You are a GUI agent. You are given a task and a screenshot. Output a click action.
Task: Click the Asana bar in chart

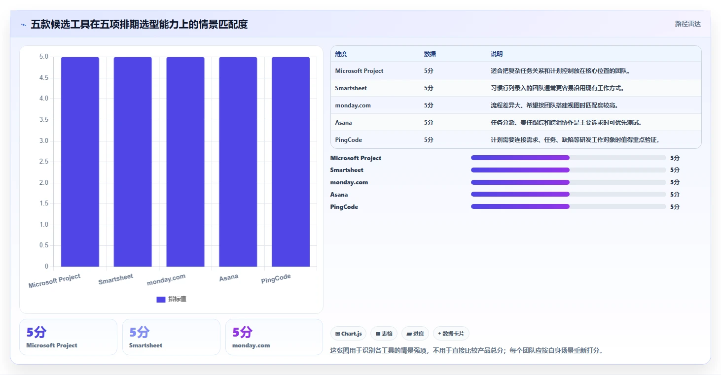click(238, 162)
